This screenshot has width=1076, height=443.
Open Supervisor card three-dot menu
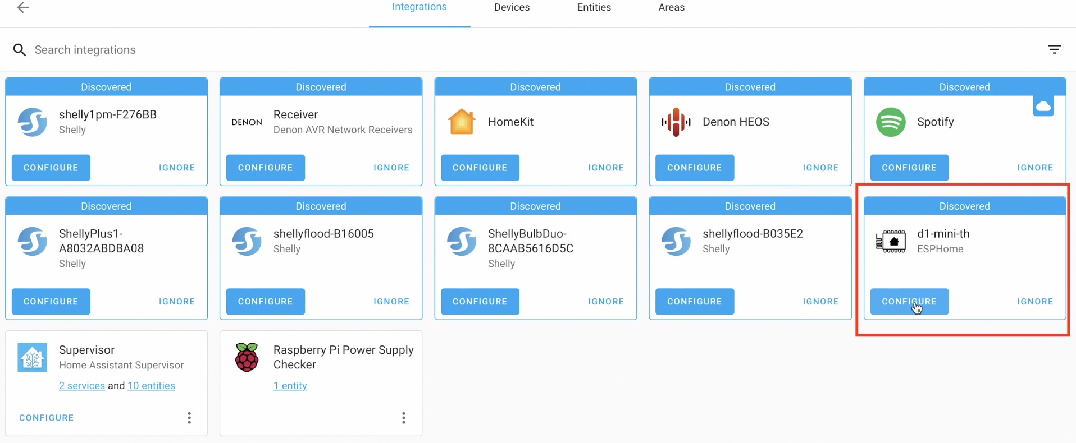189,418
